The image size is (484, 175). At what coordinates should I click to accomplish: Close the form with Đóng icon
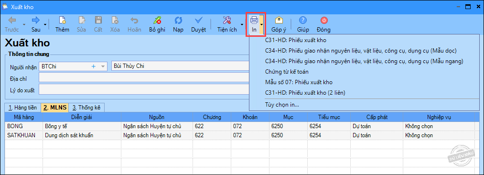click(324, 21)
